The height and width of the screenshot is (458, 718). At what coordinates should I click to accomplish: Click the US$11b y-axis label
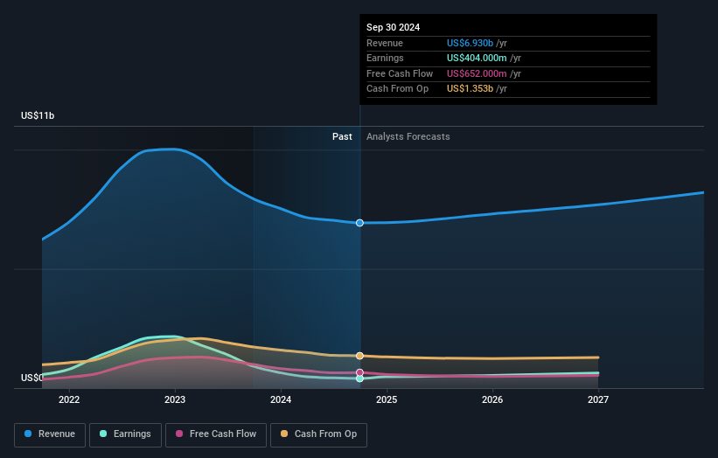tap(38, 115)
